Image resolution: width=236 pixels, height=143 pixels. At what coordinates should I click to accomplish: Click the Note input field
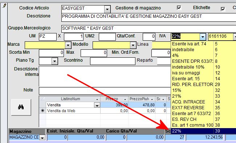tap(105, 91)
